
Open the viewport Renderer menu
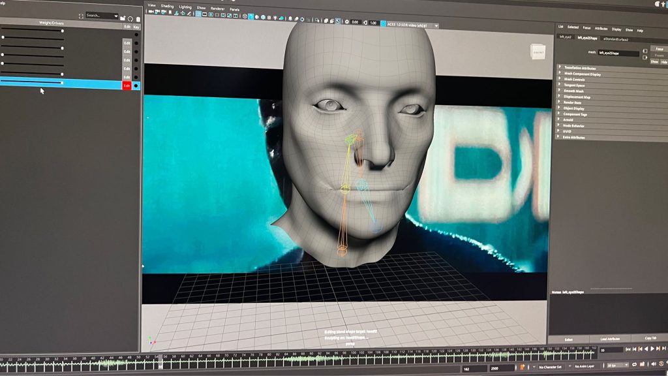pyautogui.click(x=217, y=8)
